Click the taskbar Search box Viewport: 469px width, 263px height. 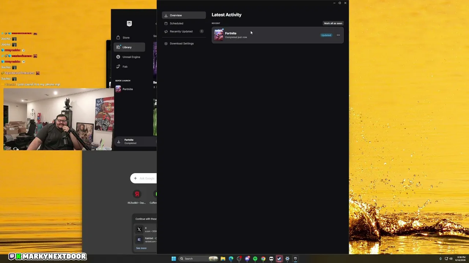click(x=198, y=259)
